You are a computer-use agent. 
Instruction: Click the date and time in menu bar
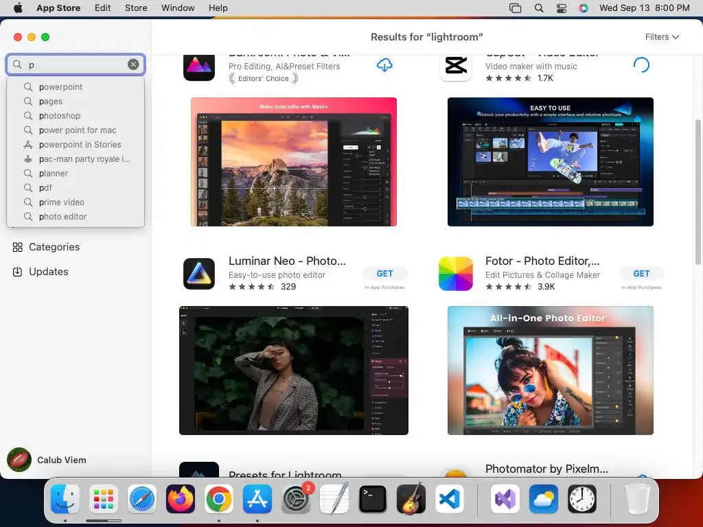click(x=644, y=8)
